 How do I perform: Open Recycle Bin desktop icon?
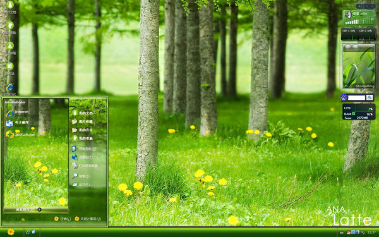tap(10, 69)
